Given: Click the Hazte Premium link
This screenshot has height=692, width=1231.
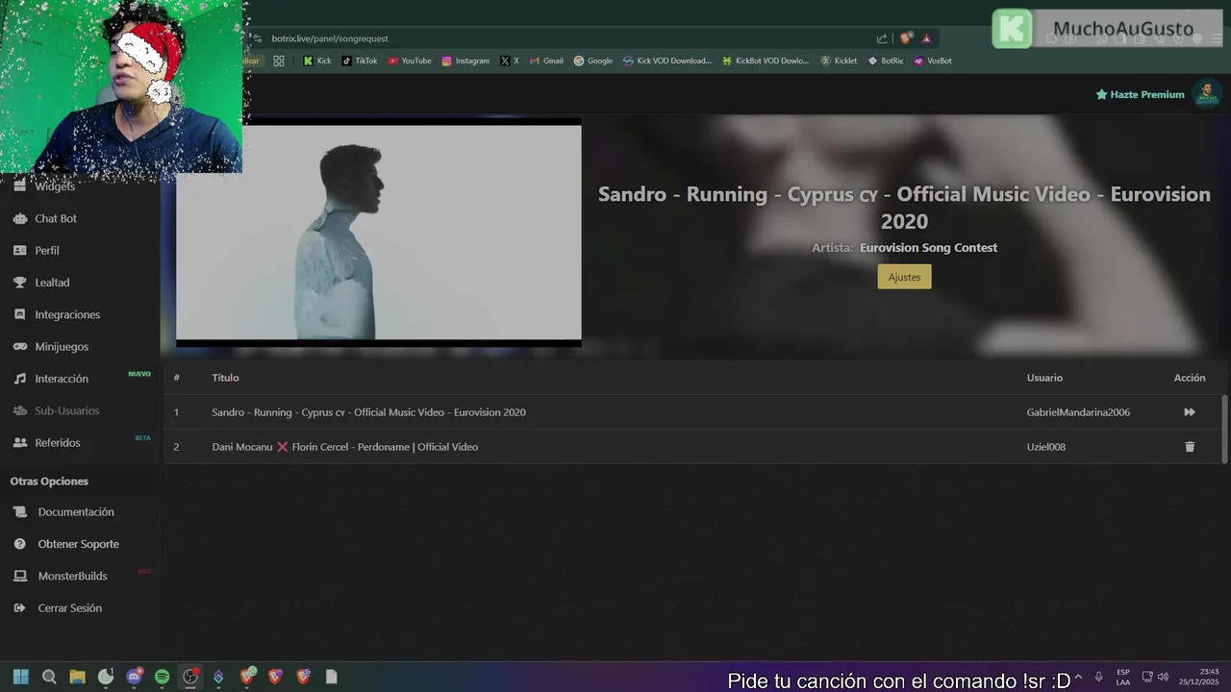Looking at the screenshot, I should click(x=1140, y=94).
